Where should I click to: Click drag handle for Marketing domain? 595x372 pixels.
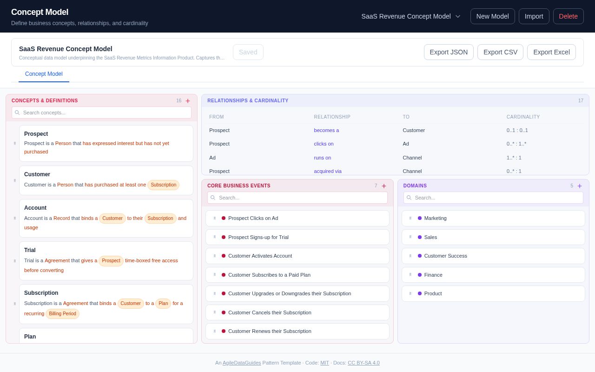(410, 218)
